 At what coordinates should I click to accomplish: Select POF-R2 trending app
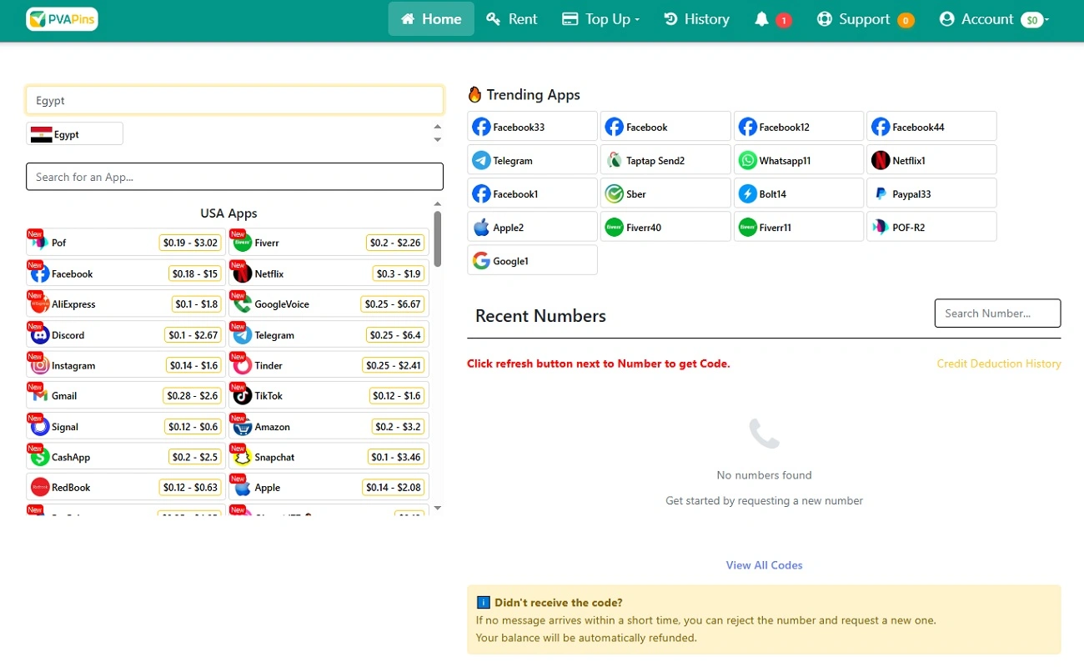(931, 227)
